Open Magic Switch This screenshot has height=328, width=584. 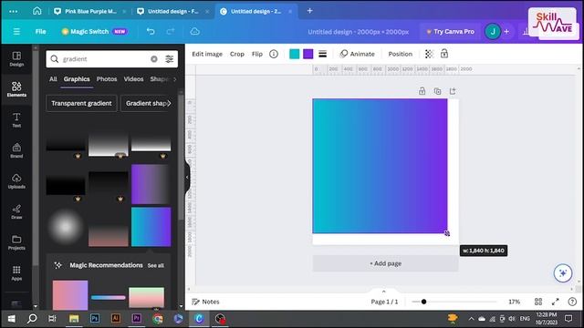coord(95,32)
